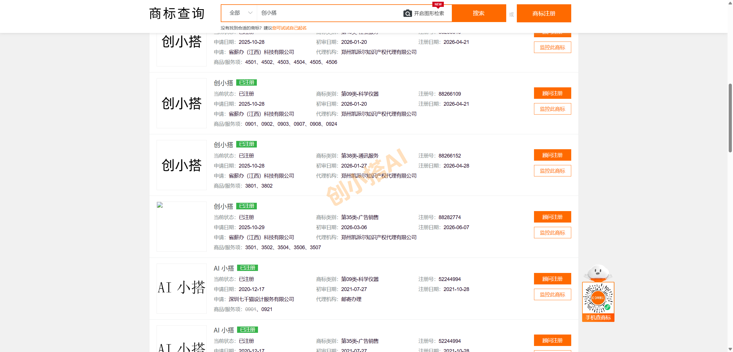This screenshot has width=733, height=352.
Task: Click the text 第38类-通讯服务
Action: coord(360,156)
